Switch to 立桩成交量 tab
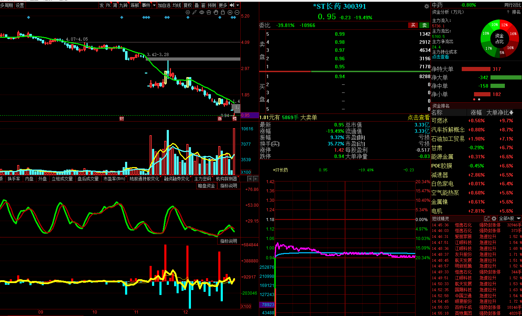 pos(62,179)
